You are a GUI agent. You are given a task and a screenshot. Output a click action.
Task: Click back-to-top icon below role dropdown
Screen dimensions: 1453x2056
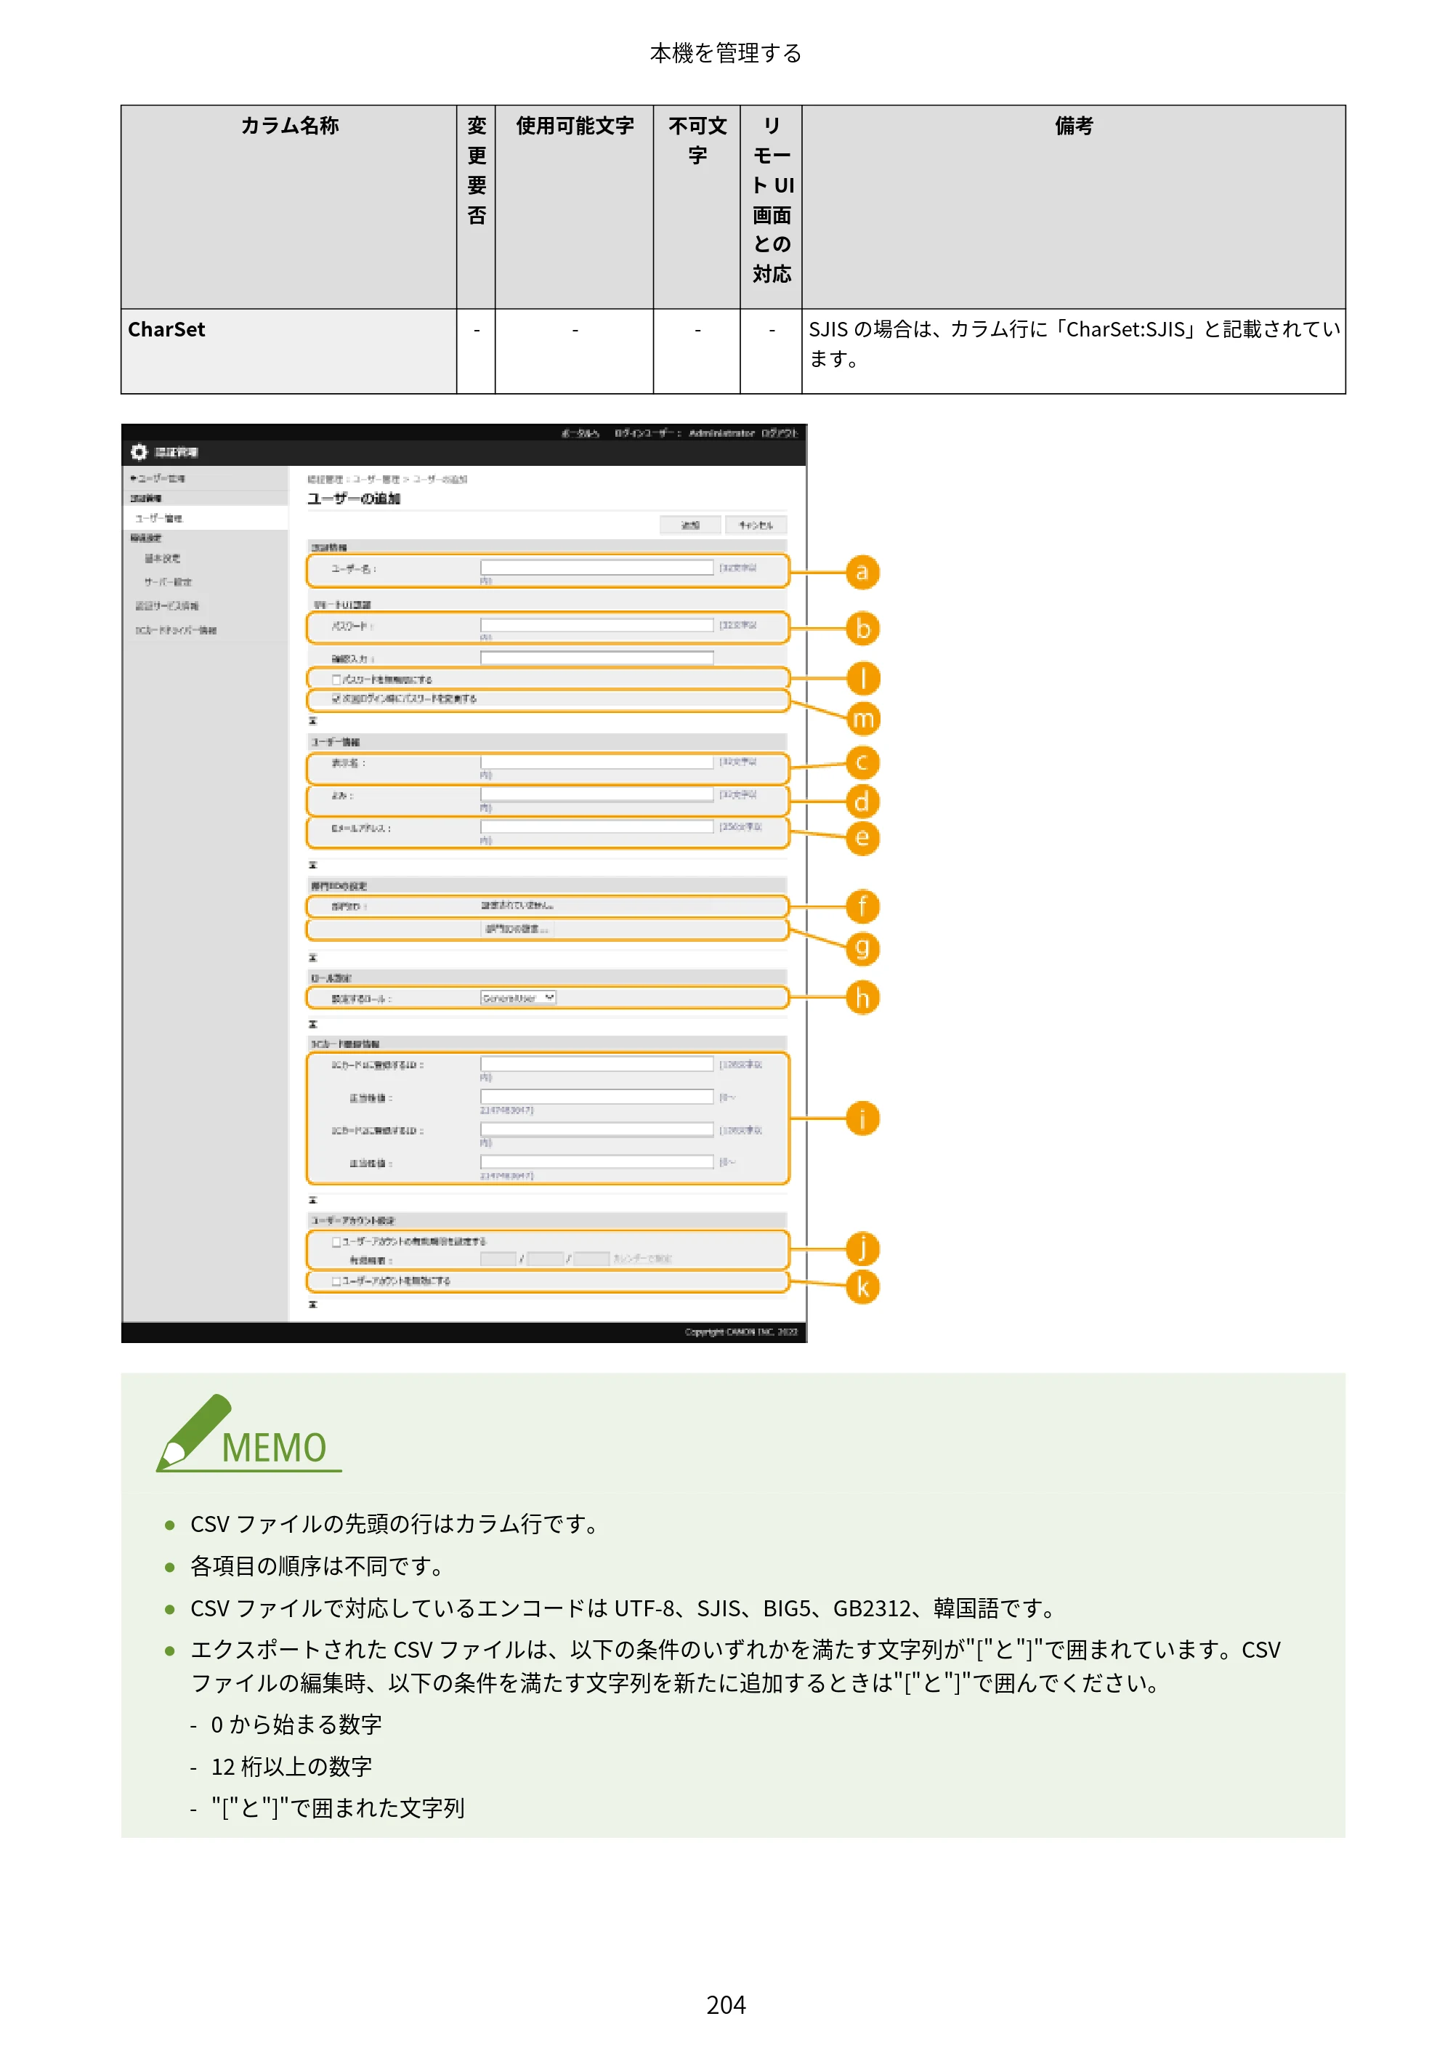click(312, 1025)
